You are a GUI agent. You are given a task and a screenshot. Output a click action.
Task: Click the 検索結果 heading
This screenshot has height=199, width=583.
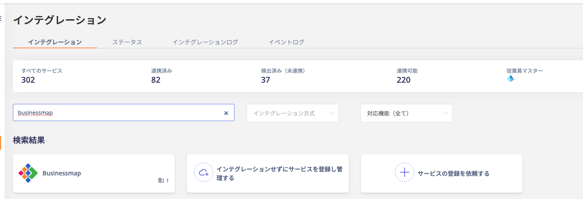point(29,140)
